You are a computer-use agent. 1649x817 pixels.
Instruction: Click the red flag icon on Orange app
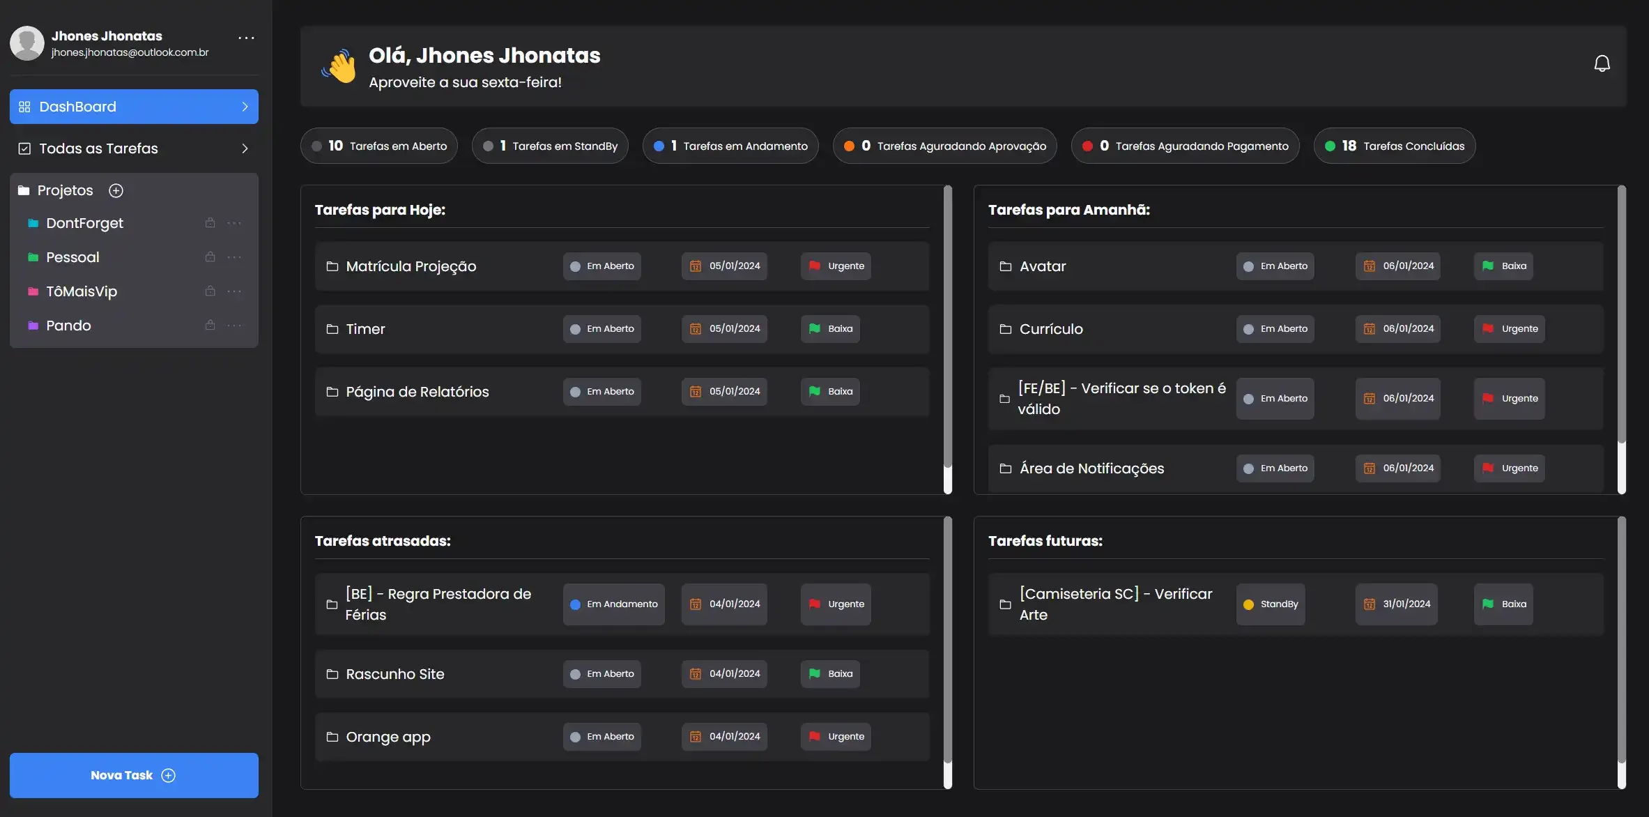[815, 736]
